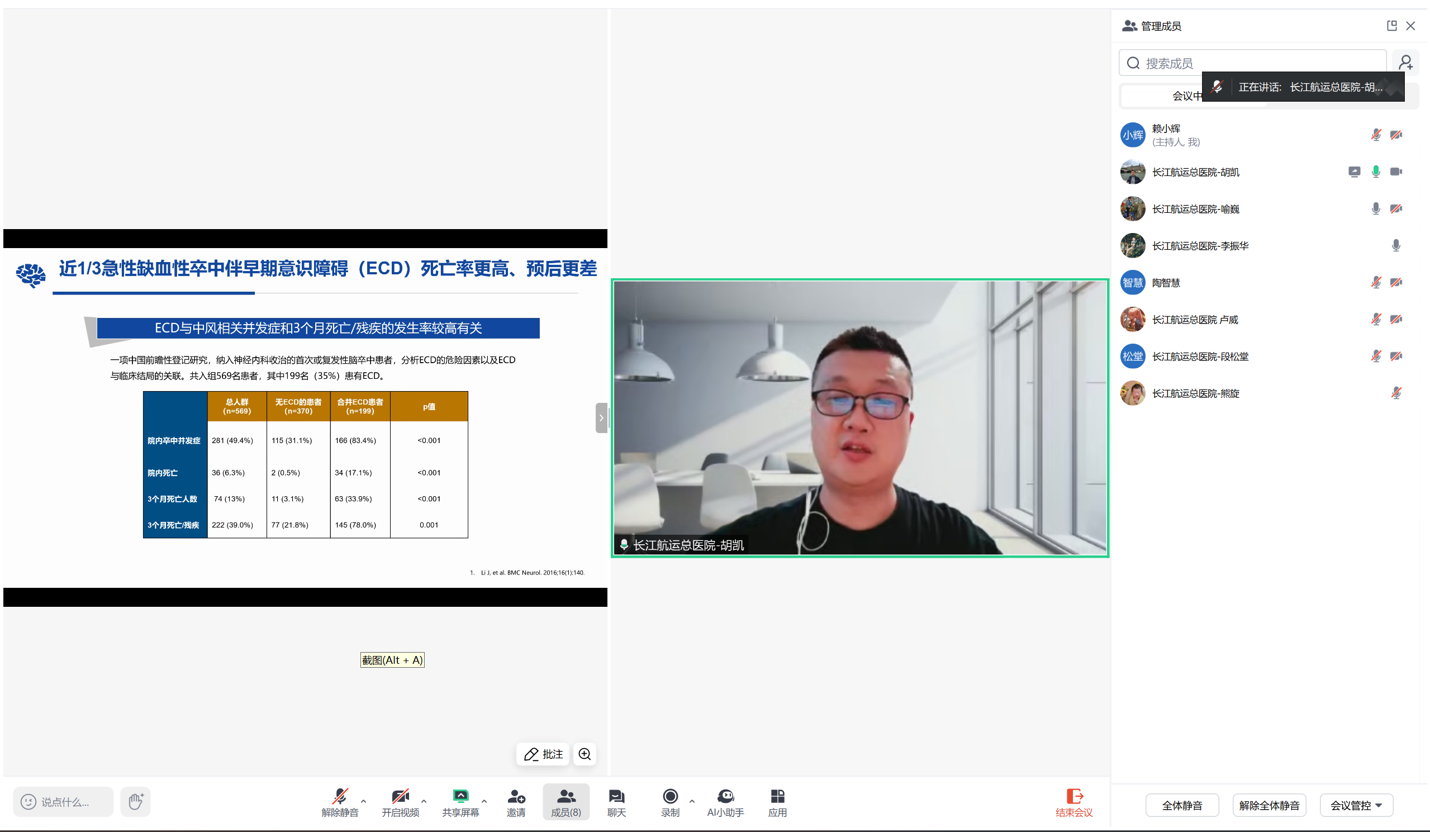Toggle microphone of 长江航运总医院-段松堂

(1376, 356)
